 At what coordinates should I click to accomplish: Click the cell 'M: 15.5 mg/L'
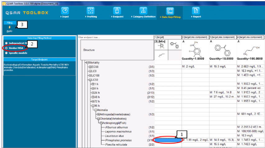click(223, 144)
